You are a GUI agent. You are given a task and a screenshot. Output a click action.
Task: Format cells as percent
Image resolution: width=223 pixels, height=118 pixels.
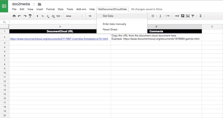tap(43, 16)
